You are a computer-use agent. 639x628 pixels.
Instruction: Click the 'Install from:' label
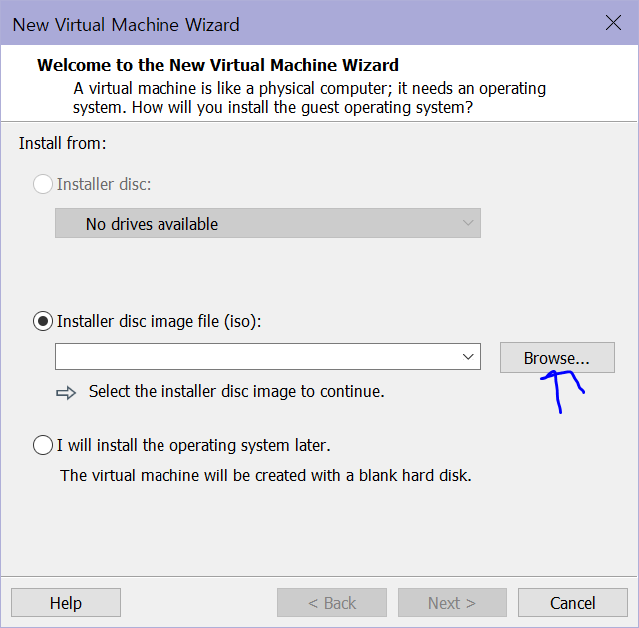click(x=63, y=143)
